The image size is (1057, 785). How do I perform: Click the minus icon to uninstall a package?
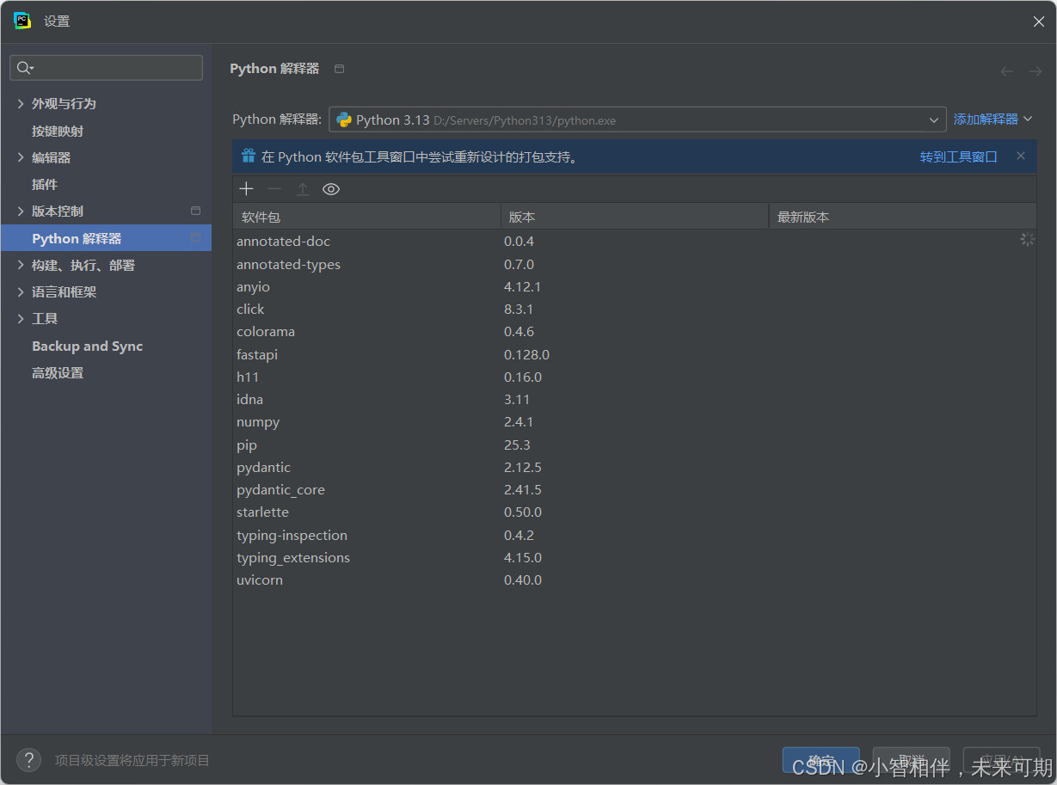pyautogui.click(x=274, y=189)
